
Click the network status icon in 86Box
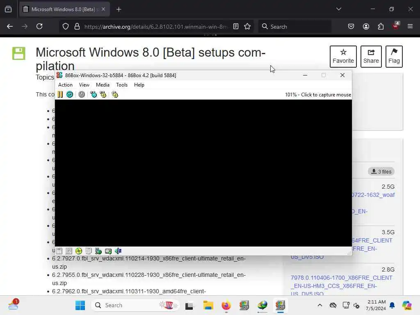98,251
